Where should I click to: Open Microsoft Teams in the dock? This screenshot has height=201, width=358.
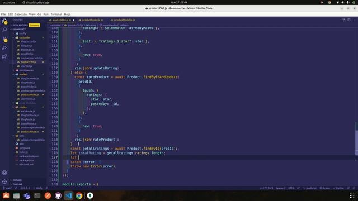click(27, 195)
